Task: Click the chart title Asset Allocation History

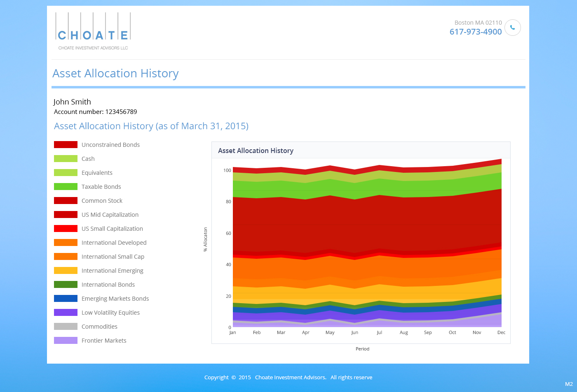Action: click(x=256, y=151)
